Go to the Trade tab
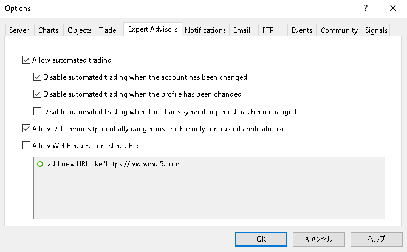 point(108,30)
